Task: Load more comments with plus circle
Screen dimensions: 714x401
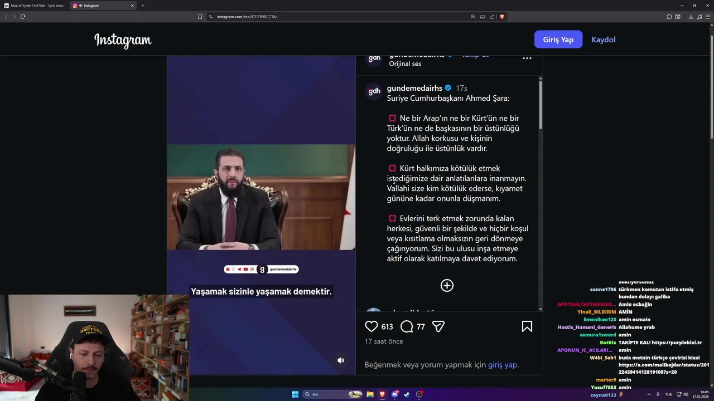Action: tap(447, 286)
